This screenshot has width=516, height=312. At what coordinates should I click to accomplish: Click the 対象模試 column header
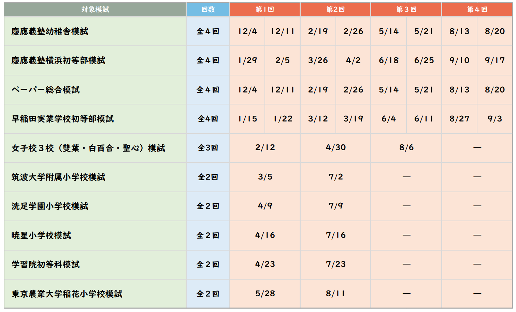pyautogui.click(x=95, y=10)
